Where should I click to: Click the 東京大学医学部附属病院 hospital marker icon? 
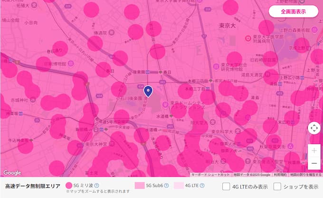[x=248, y=38]
